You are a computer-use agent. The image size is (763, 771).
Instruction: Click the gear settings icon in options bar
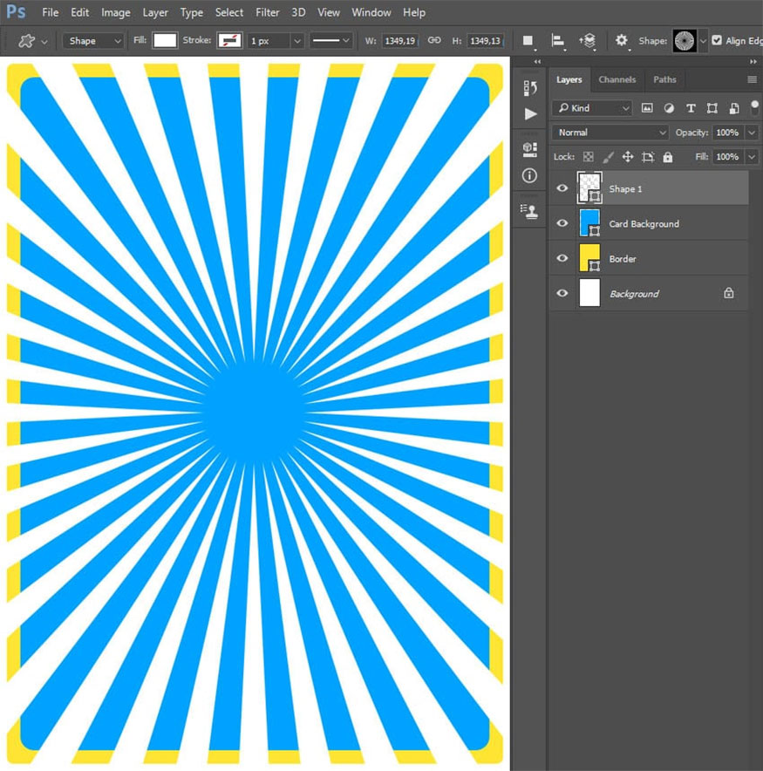[x=621, y=41]
